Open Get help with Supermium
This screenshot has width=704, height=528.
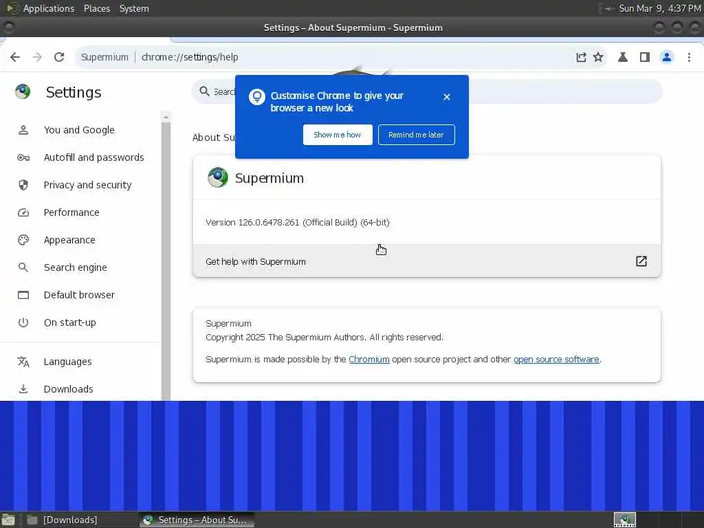click(426, 261)
